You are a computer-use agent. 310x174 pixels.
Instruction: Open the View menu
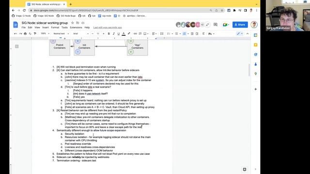37,28
